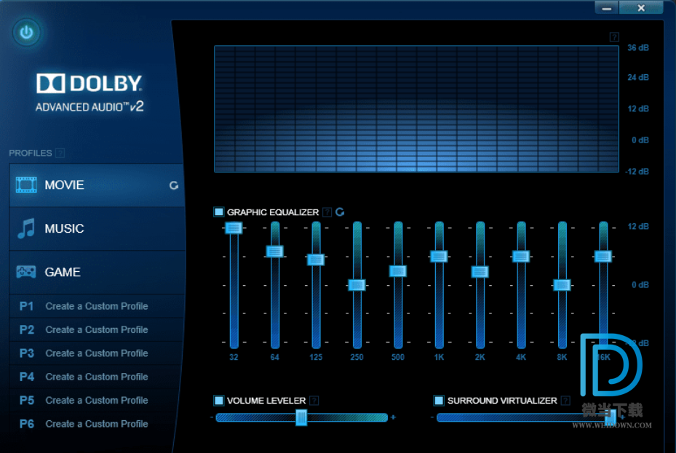This screenshot has height=453, width=676.
Task: Click the 250 Hz equalizer slider handle
Action: (x=357, y=285)
